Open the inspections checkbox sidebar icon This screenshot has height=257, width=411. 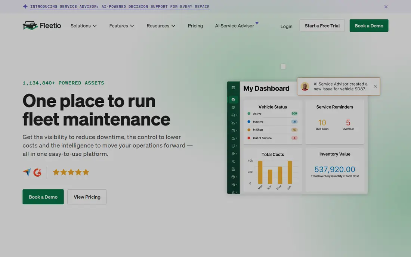(x=233, y=130)
